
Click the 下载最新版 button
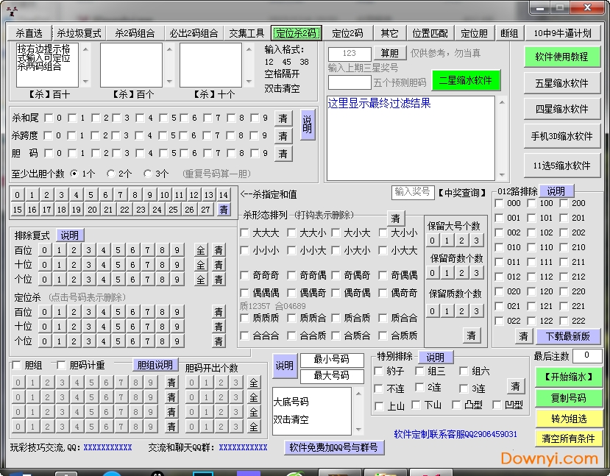click(x=567, y=336)
